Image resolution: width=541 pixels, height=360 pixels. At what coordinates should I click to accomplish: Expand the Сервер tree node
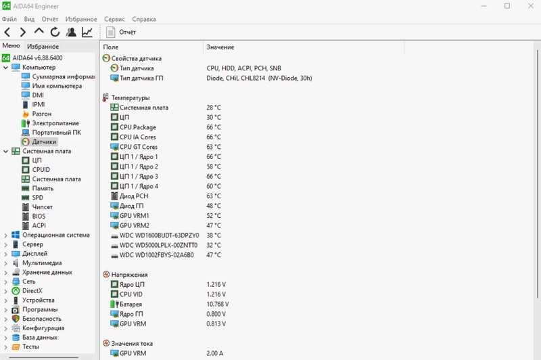(5, 245)
